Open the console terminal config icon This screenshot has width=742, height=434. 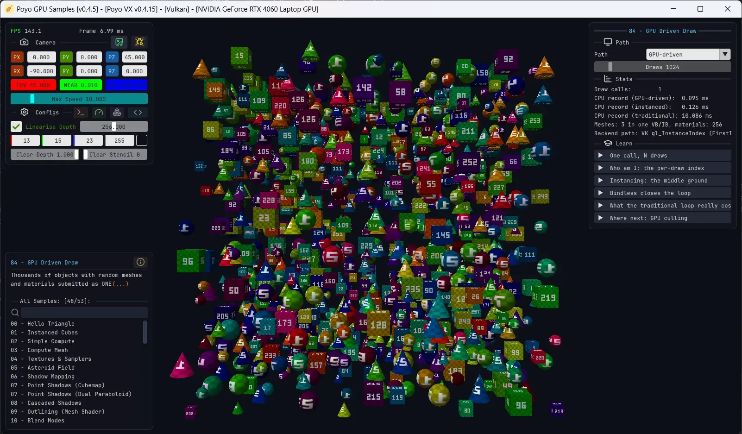(x=81, y=113)
